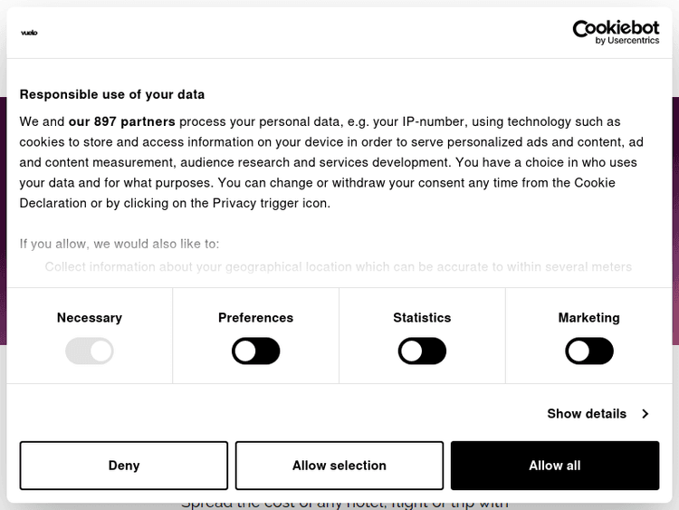Click the vuelo logo
This screenshot has width=679, height=510.
[29, 33]
